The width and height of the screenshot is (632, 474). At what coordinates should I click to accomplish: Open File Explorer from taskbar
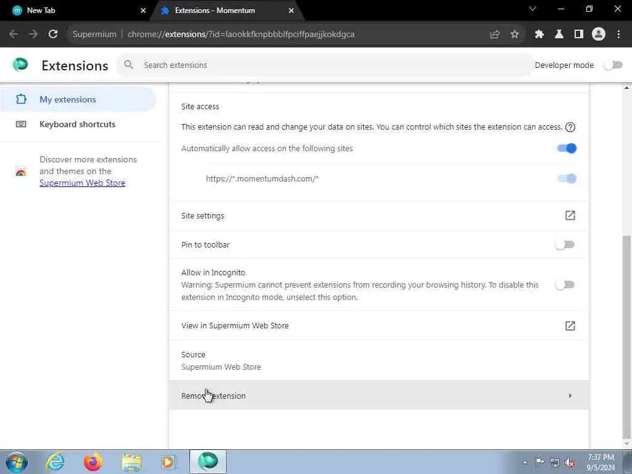[x=132, y=462]
